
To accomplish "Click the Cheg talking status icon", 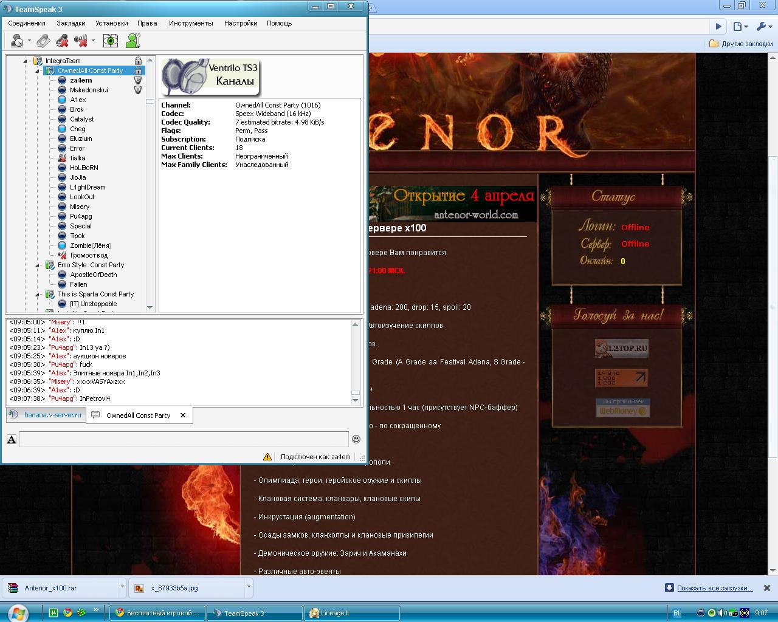I will (62, 129).
